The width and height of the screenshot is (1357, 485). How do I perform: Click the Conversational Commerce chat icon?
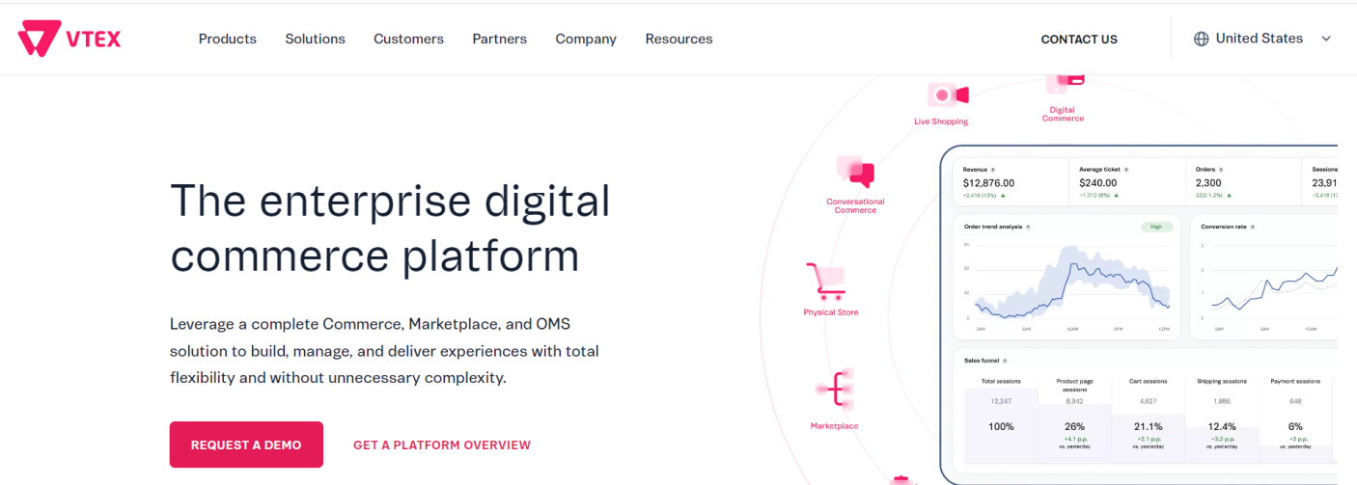855,172
